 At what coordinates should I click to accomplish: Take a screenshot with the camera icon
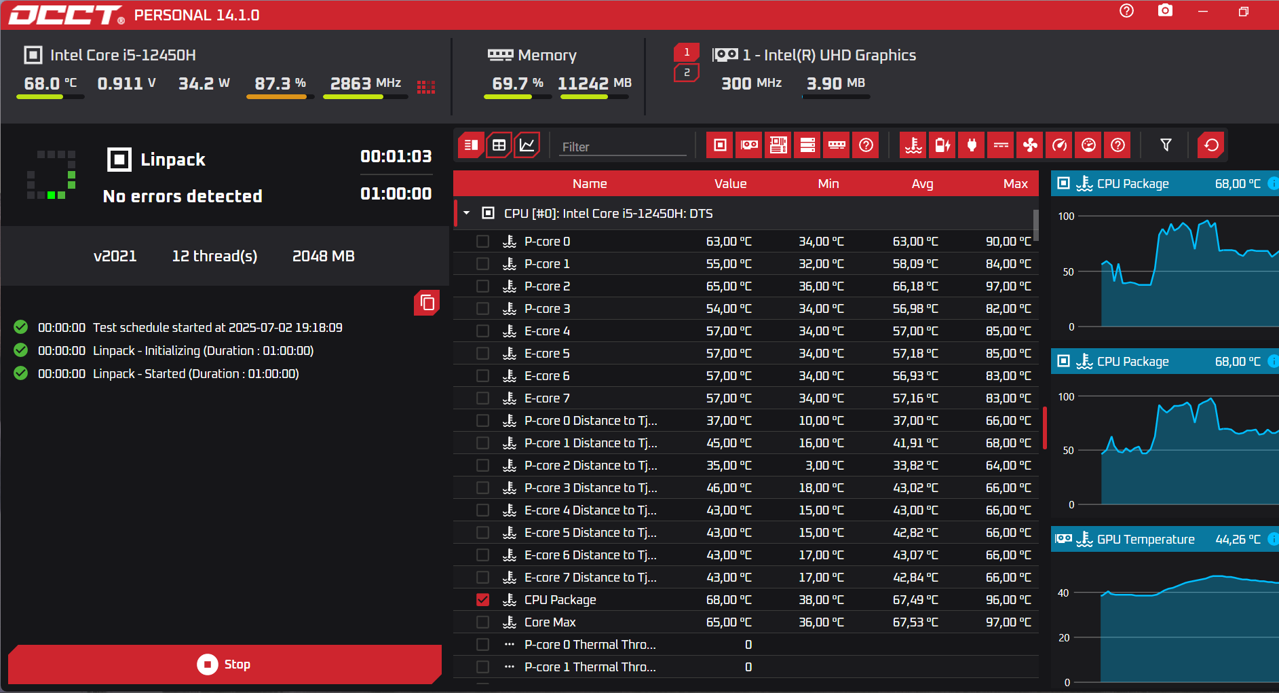coord(1165,10)
